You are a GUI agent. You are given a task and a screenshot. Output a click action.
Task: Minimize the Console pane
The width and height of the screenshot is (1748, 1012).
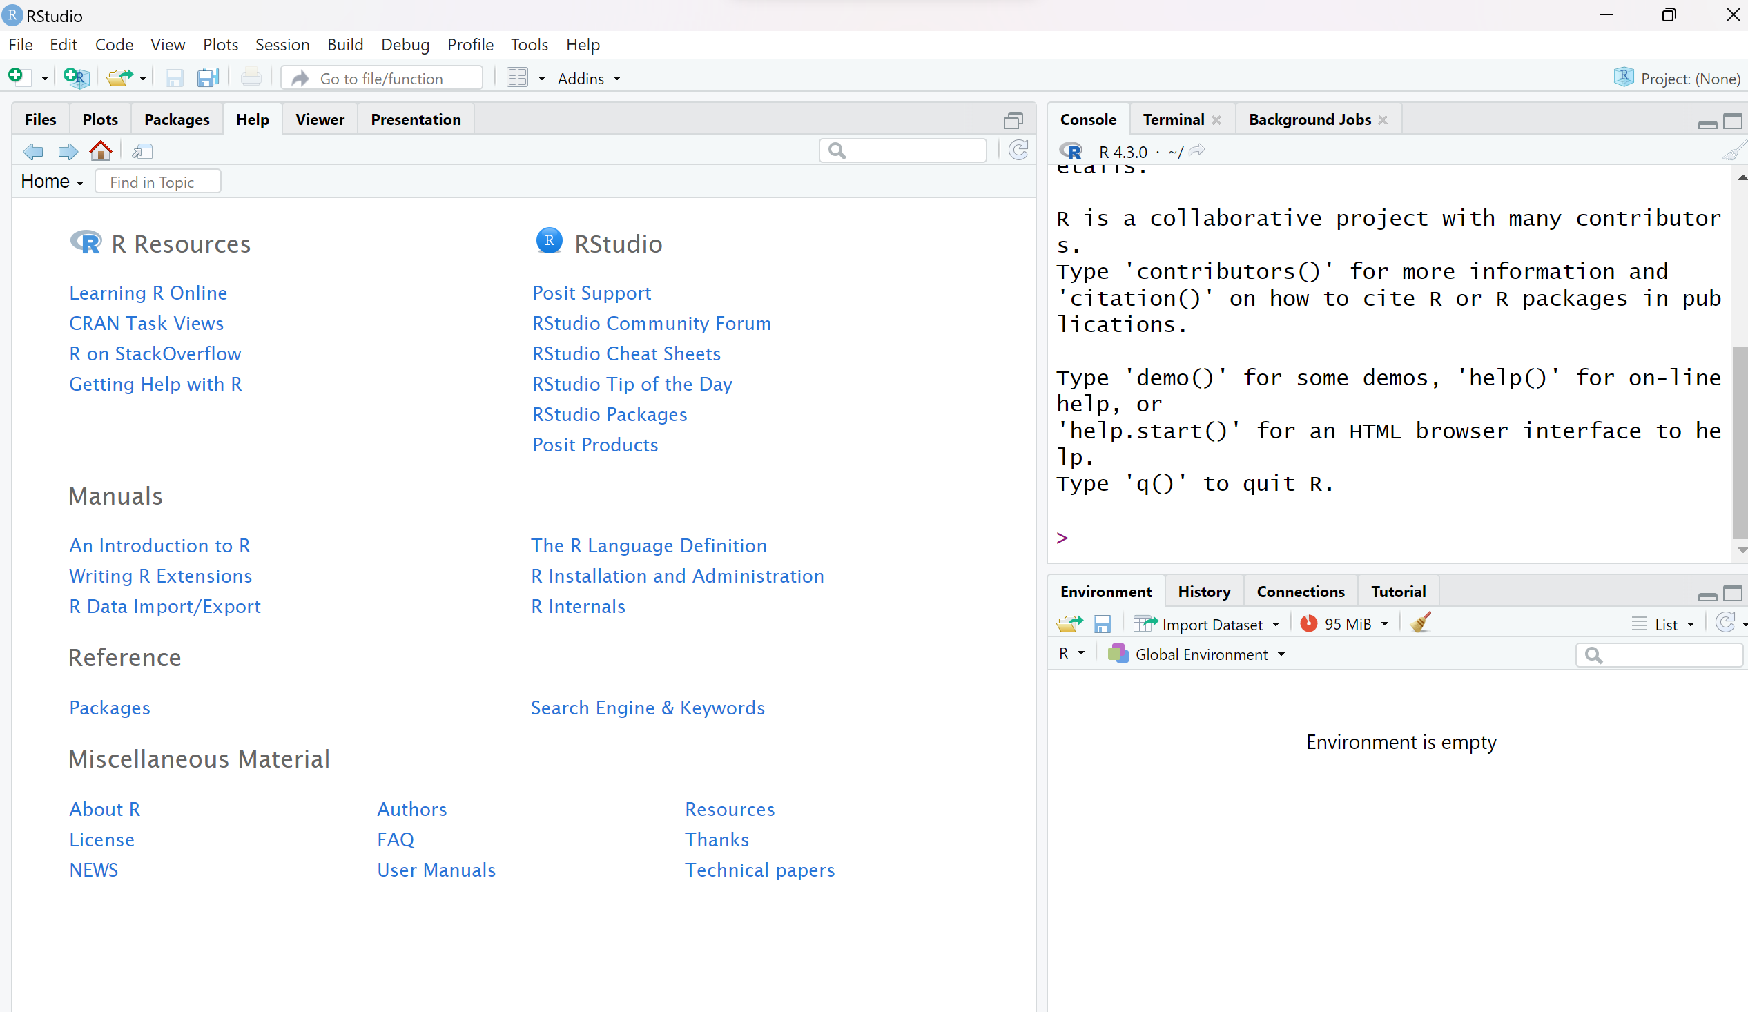[1707, 124]
